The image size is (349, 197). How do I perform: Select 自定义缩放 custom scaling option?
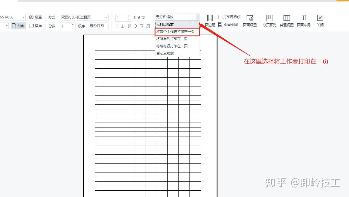tap(165, 53)
